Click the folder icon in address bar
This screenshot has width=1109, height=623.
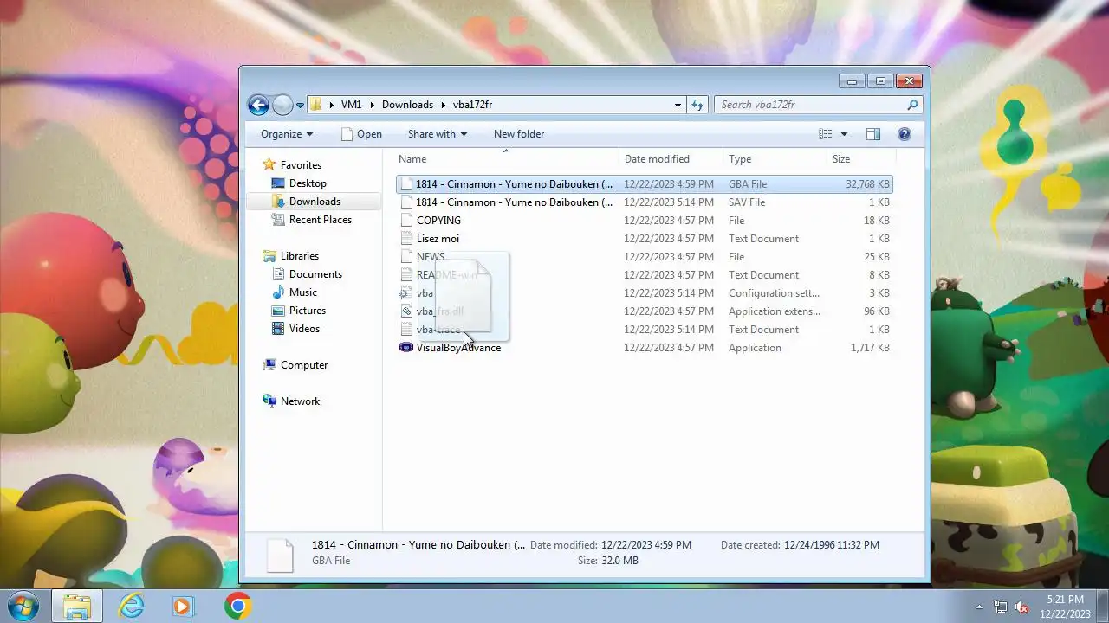coord(316,105)
